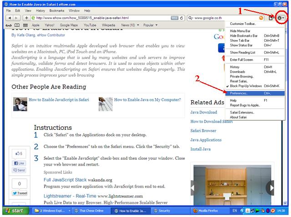
Task: Click the EN language indicator in tray
Action: 235,211
